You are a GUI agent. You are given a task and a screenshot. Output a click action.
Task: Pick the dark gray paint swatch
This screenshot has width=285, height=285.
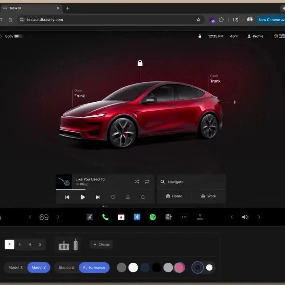pos(121,268)
